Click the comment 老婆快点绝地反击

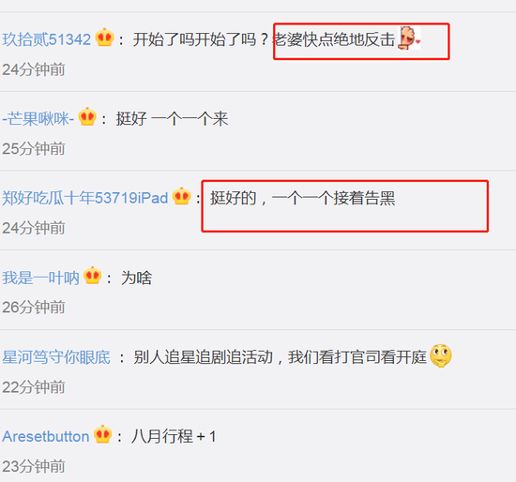[334, 39]
